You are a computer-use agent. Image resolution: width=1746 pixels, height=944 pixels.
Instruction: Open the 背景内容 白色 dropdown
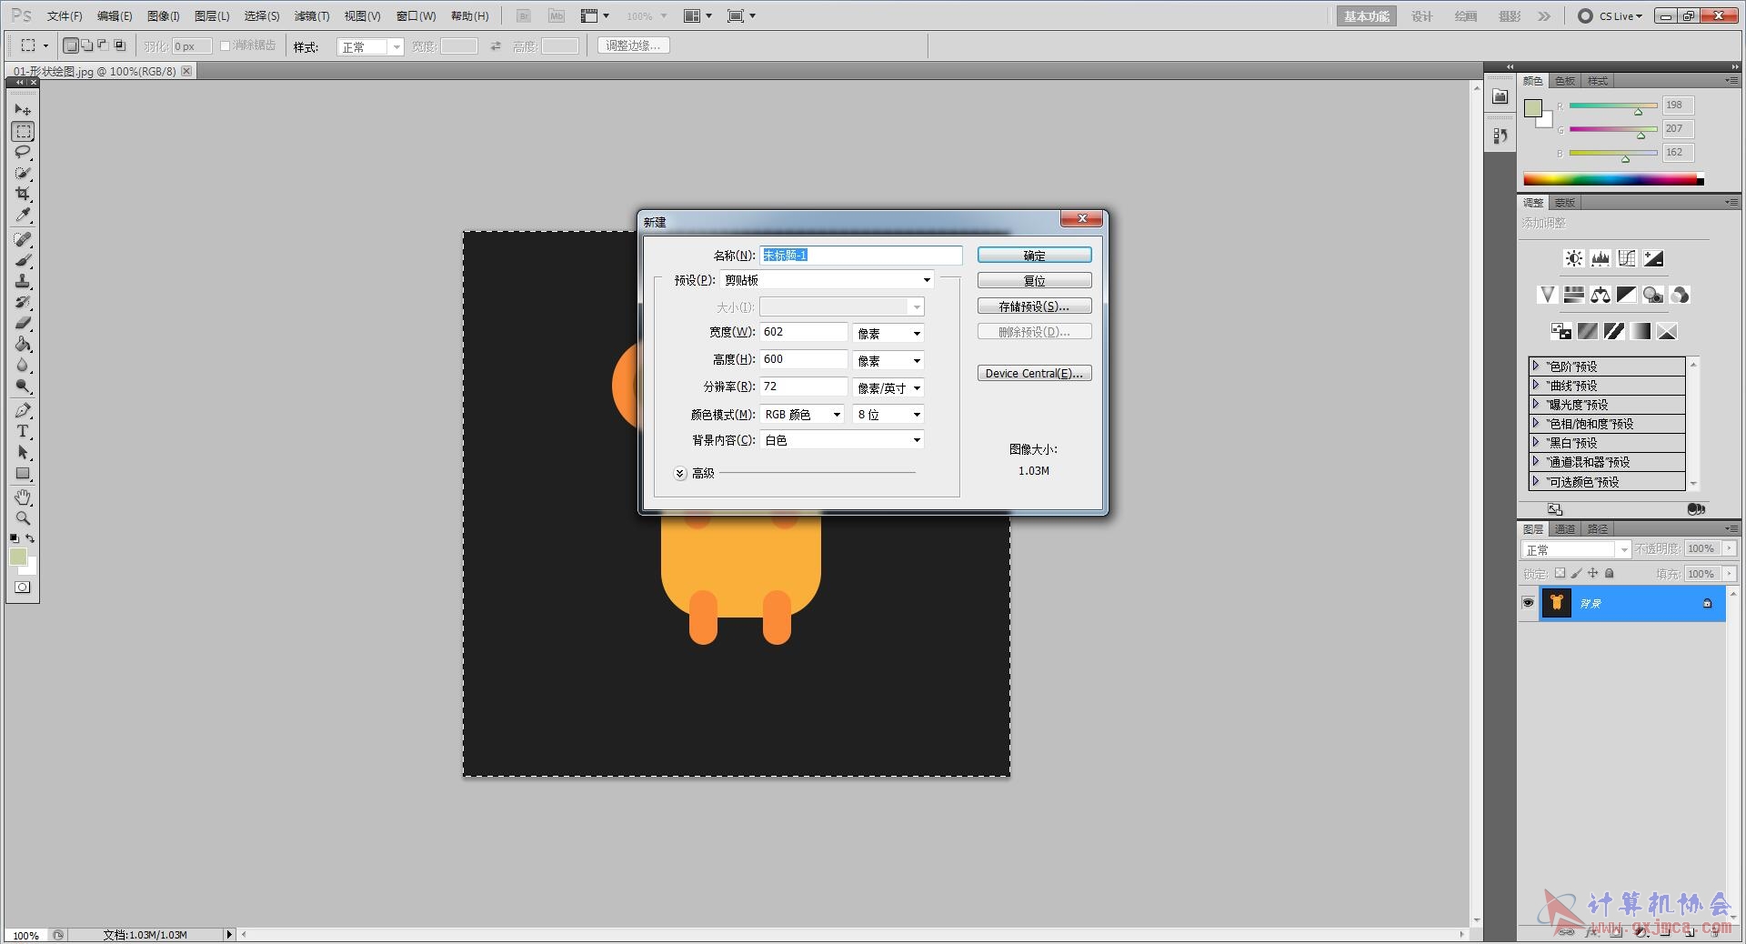842,440
